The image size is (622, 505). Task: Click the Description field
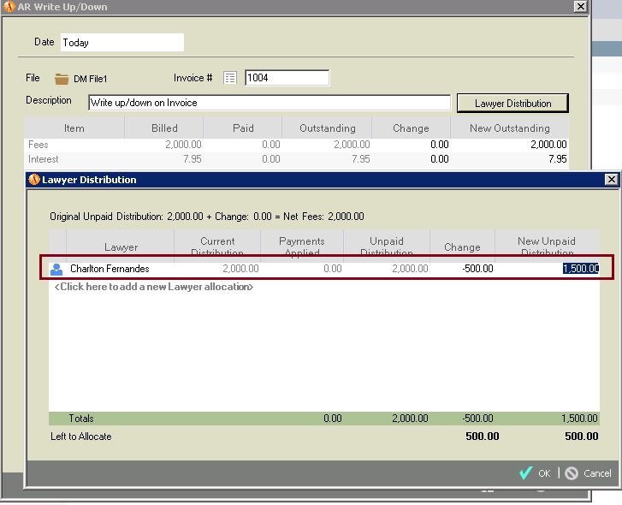(x=270, y=103)
